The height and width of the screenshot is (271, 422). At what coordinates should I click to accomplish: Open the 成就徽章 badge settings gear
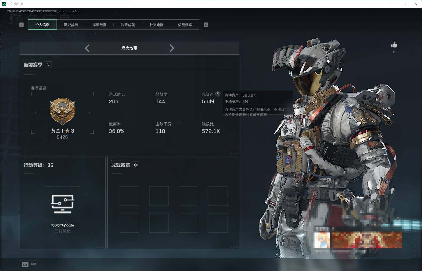click(136, 165)
